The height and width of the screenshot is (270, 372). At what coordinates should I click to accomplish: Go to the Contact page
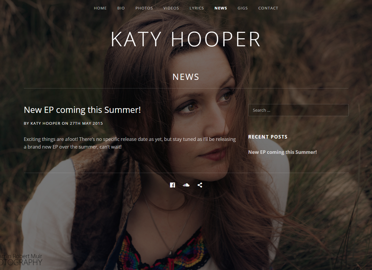[268, 8]
